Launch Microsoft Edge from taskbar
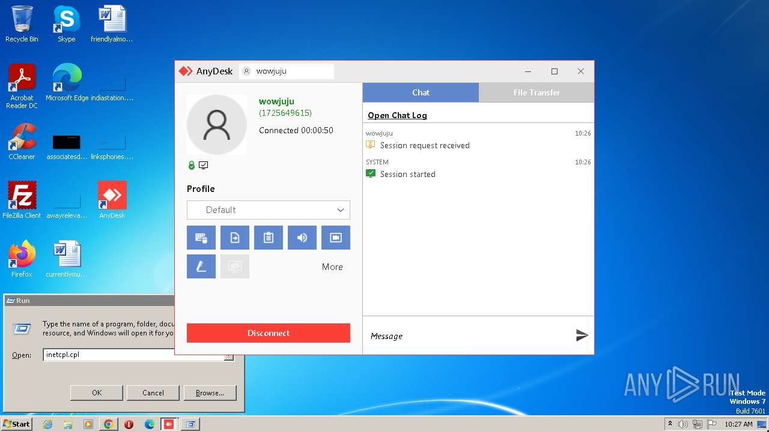The width and height of the screenshot is (769, 432). click(149, 424)
